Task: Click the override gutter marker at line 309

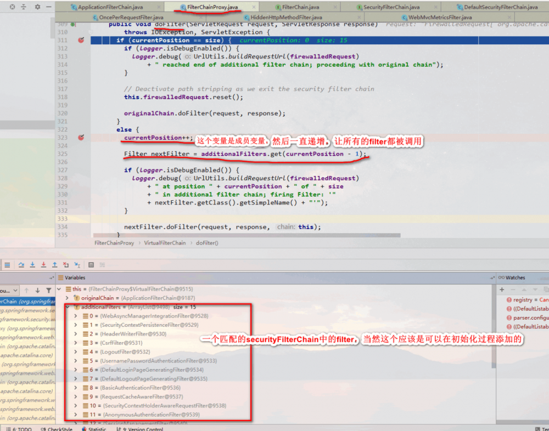Action: 72,25
